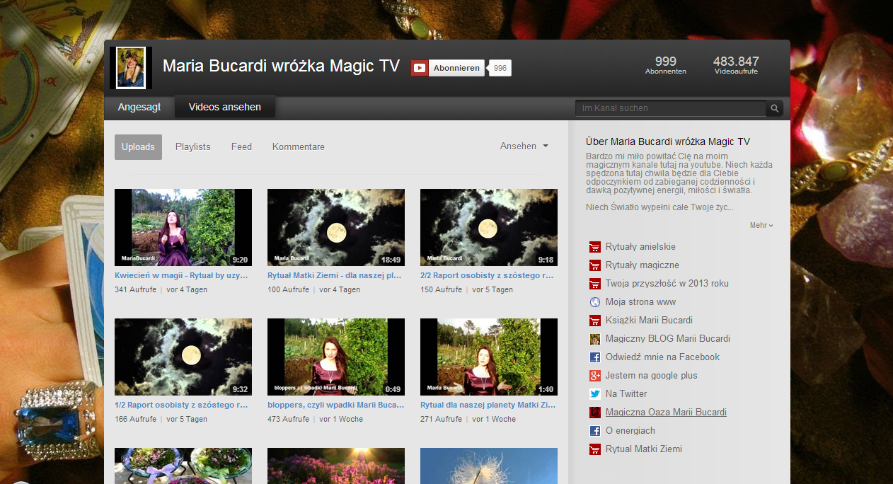Open title 2/2 Raport osobisty z szóstego r...
This screenshot has height=484, width=893.
coord(487,276)
